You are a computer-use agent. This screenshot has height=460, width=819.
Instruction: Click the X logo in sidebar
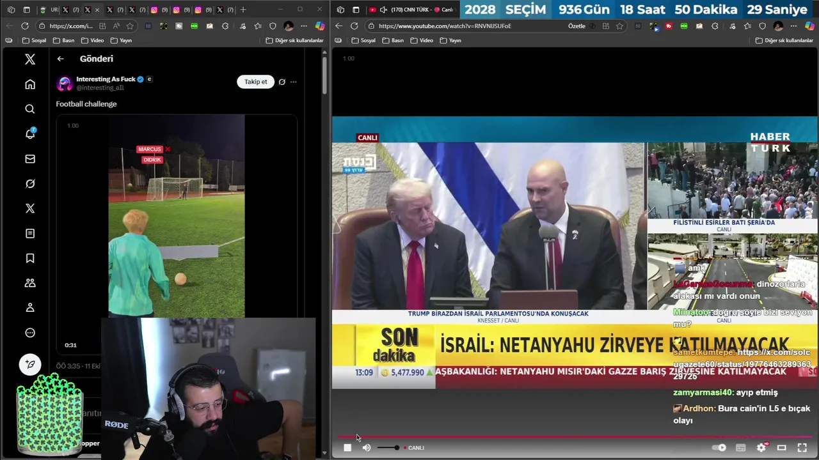click(x=30, y=59)
